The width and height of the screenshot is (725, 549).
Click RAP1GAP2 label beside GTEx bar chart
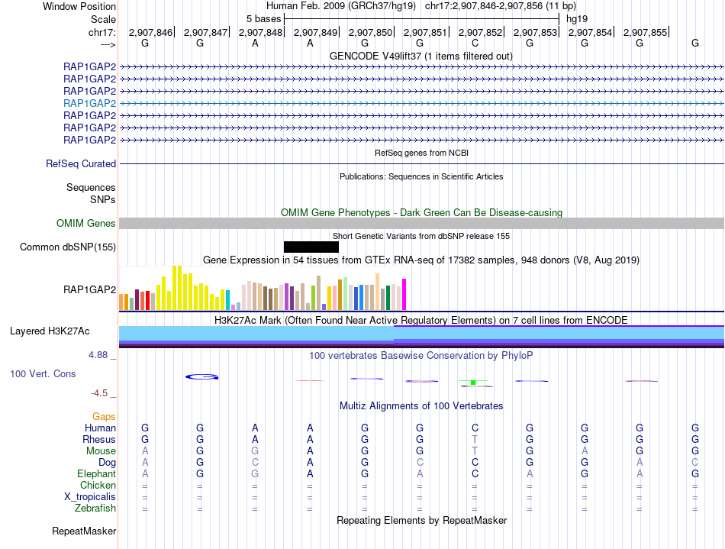click(x=90, y=289)
